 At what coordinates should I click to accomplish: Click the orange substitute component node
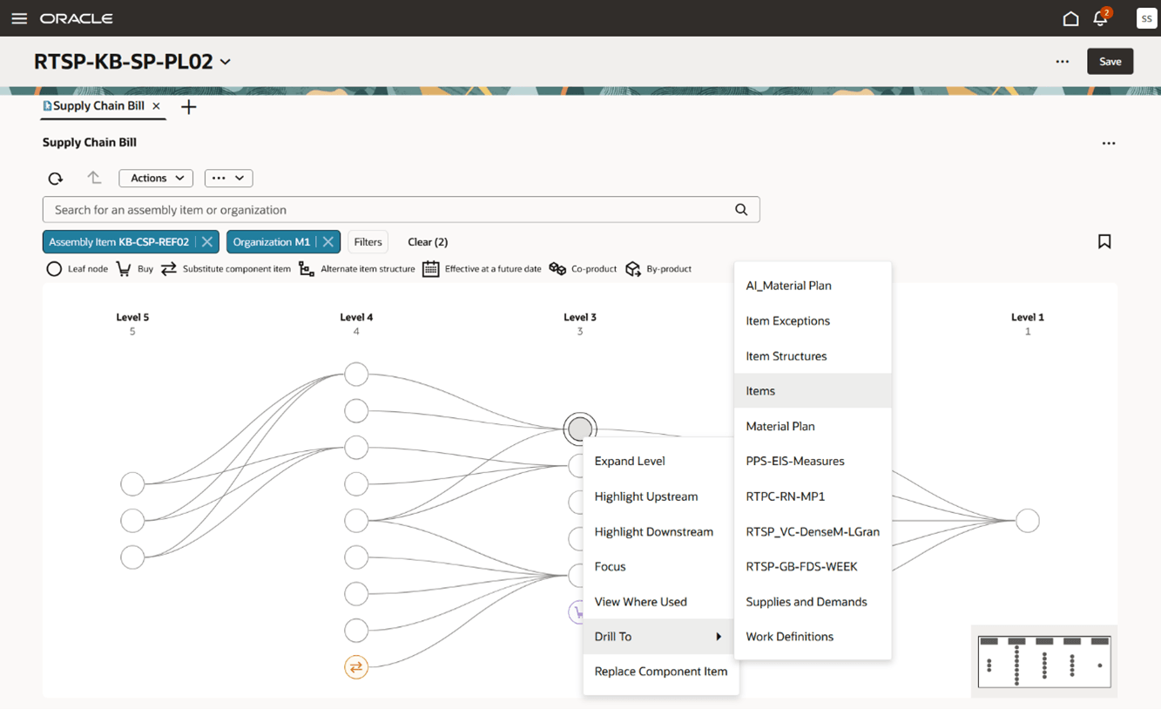(356, 667)
